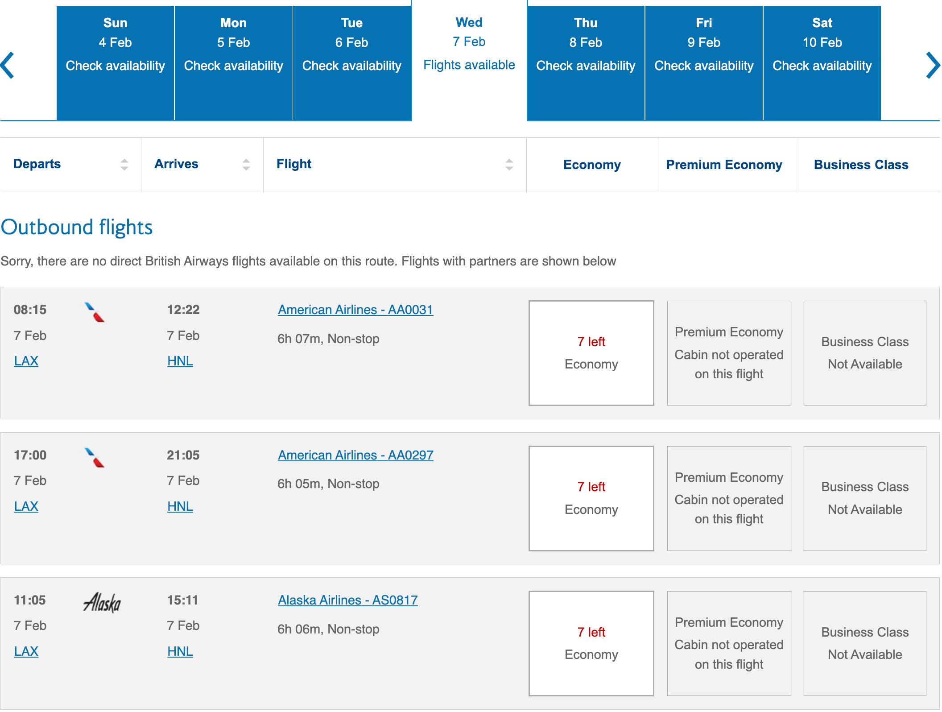This screenshot has height=712, width=942.
Task: Click the HNL arrival airport link
Action: (180, 360)
